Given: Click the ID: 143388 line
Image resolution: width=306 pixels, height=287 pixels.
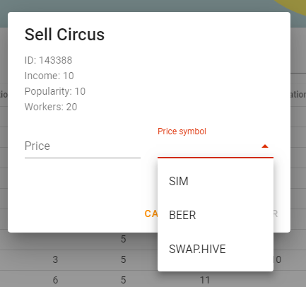Looking at the screenshot, I should (x=48, y=60).
